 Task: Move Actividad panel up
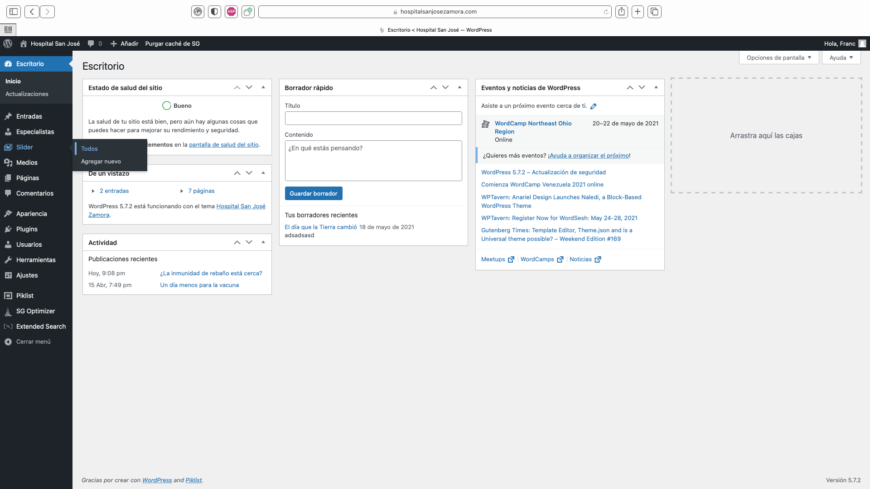click(237, 242)
